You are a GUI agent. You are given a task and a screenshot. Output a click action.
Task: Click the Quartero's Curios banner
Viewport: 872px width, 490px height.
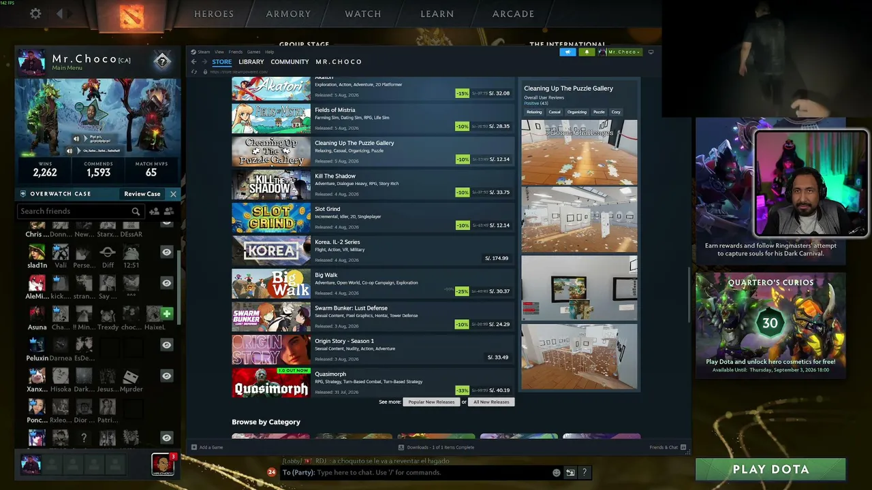[770, 325]
